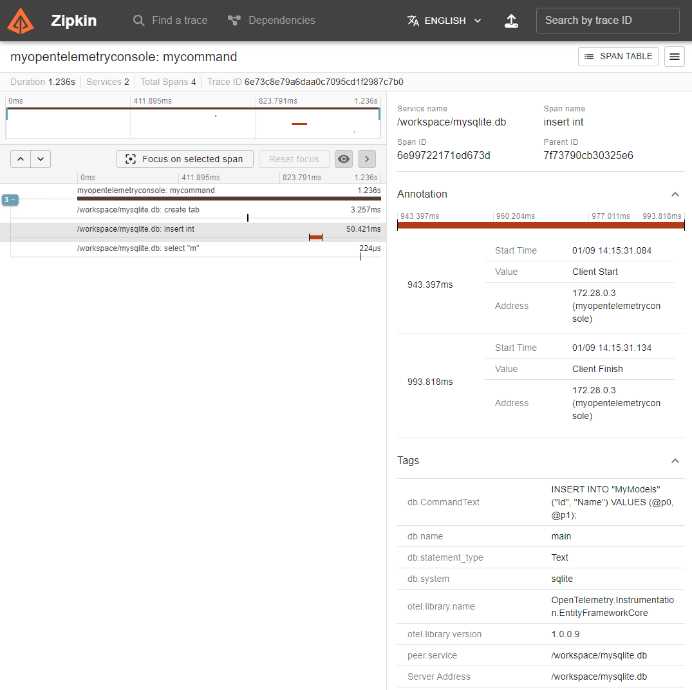The image size is (692, 690).
Task: Focus the Search by trace ID field
Action: click(607, 21)
